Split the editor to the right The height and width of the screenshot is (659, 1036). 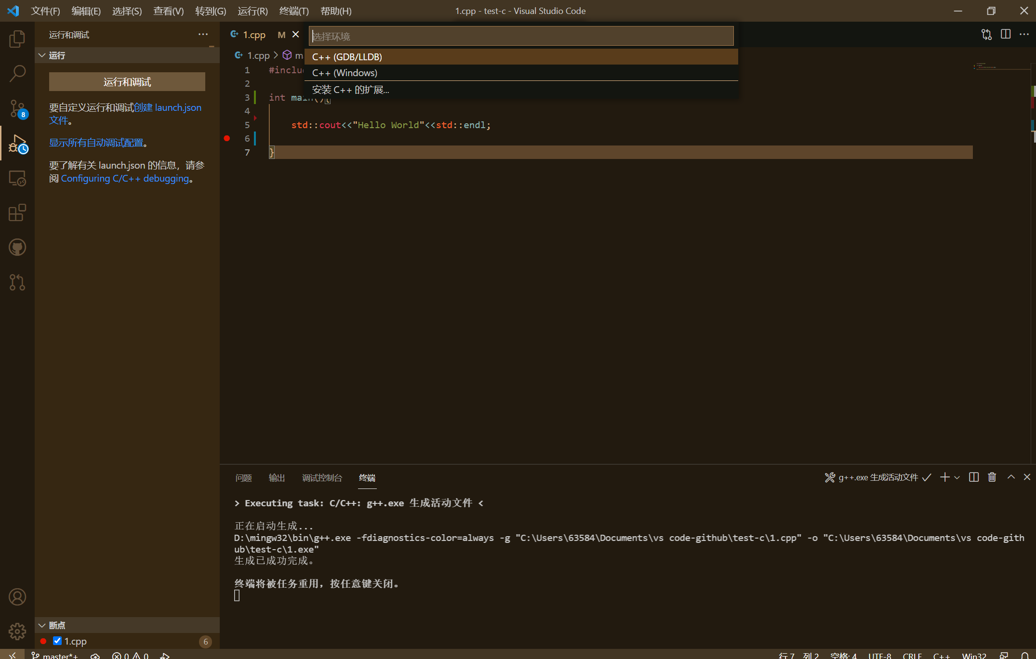1006,34
